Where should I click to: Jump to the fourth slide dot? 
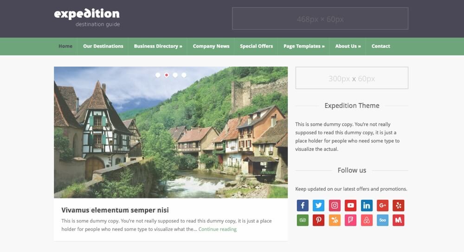[x=184, y=75]
